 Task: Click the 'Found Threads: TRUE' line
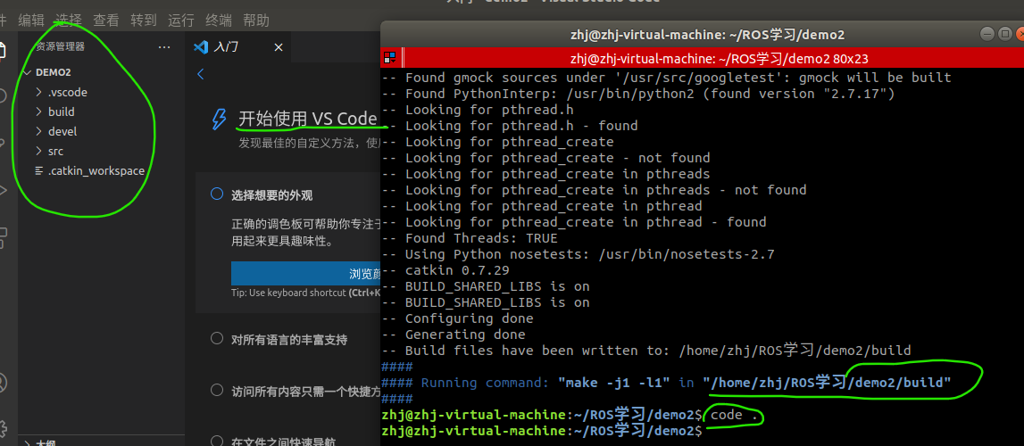pos(470,238)
